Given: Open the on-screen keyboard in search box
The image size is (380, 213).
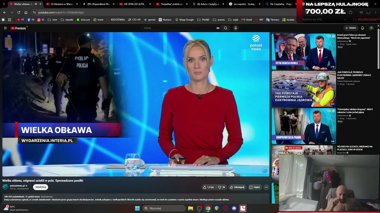Looking at the screenshot, I should [218, 28].
